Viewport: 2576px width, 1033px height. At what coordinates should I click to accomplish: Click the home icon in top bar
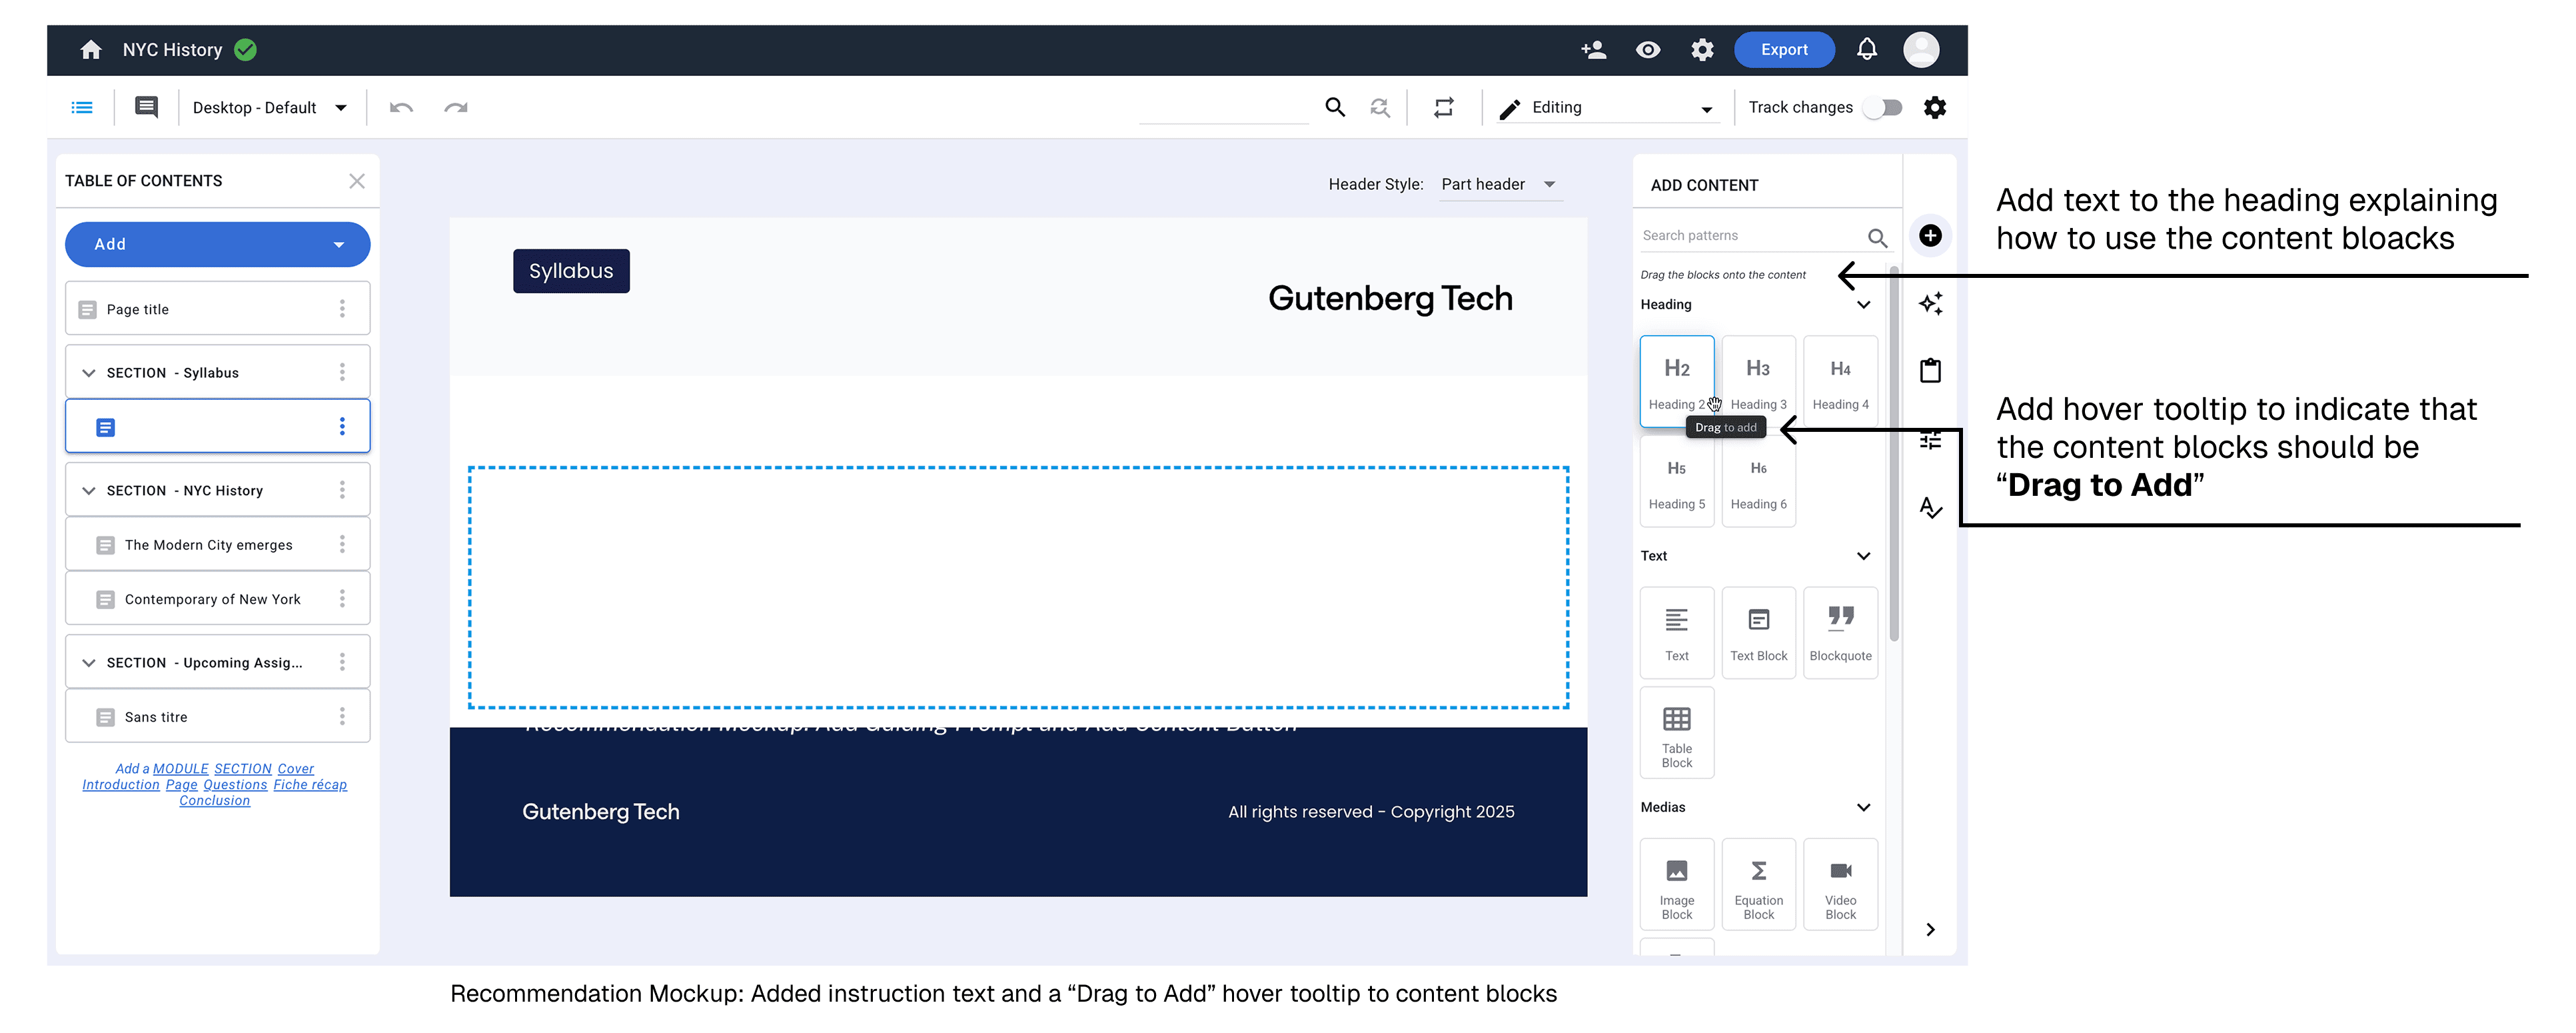point(91,50)
